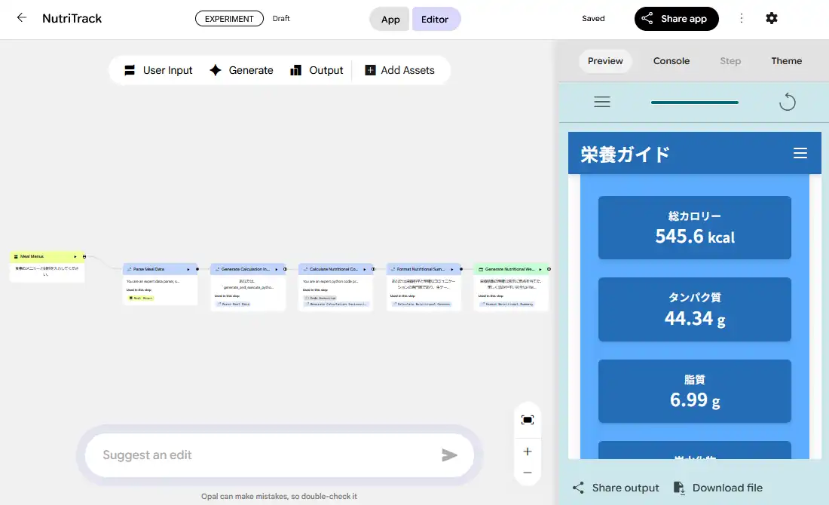Select the Preview tab

(x=605, y=61)
